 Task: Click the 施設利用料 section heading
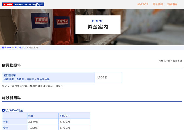(x=11, y=98)
